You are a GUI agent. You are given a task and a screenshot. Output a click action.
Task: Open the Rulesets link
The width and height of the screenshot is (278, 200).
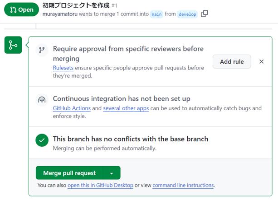63,68
